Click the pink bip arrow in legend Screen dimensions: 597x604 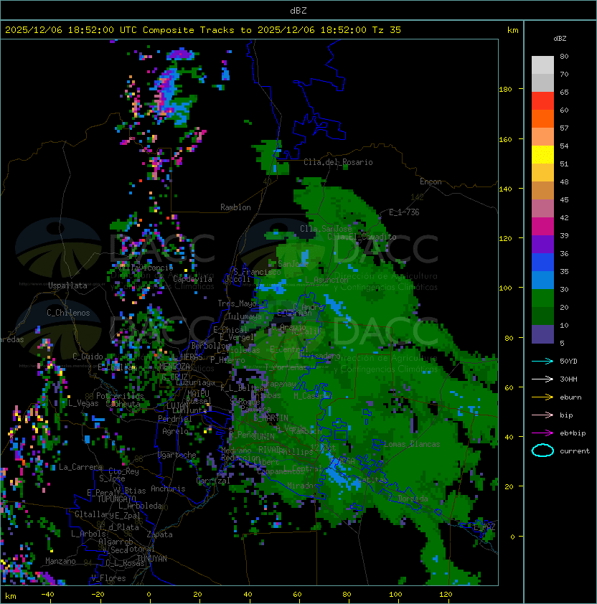pos(542,415)
